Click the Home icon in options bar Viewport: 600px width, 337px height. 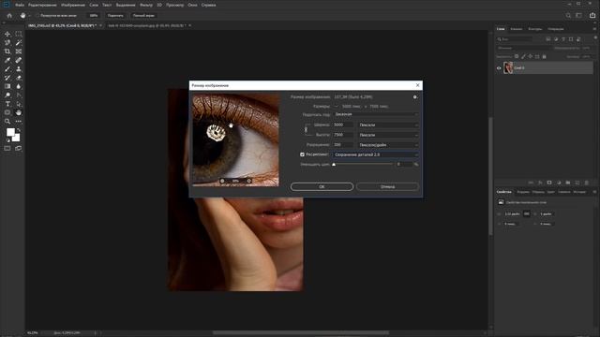coord(9,16)
